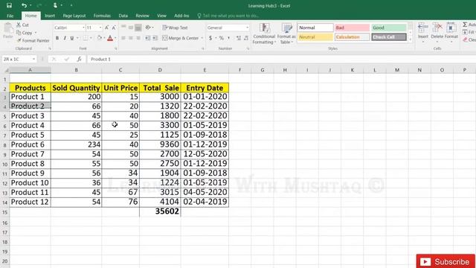Decrease decimal places
The width and height of the screenshot is (476, 268).
pos(246,38)
